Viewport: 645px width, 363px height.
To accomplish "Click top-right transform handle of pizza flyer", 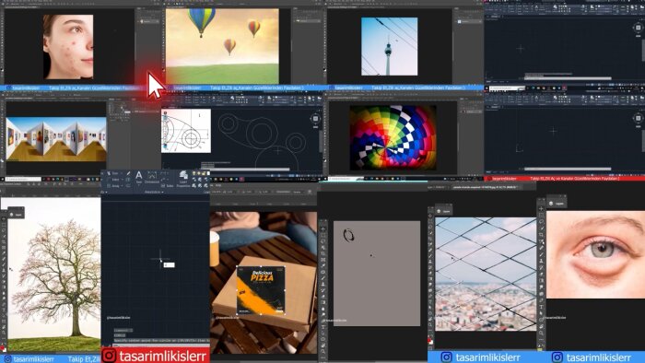I will pyautogui.click(x=285, y=266).
